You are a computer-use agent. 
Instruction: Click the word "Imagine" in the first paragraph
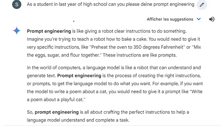(35, 39)
